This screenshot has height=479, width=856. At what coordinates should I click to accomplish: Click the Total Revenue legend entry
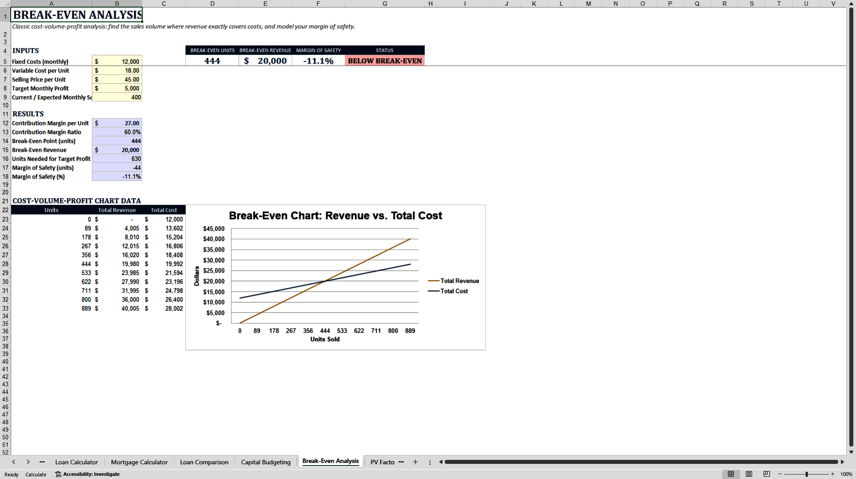click(453, 281)
